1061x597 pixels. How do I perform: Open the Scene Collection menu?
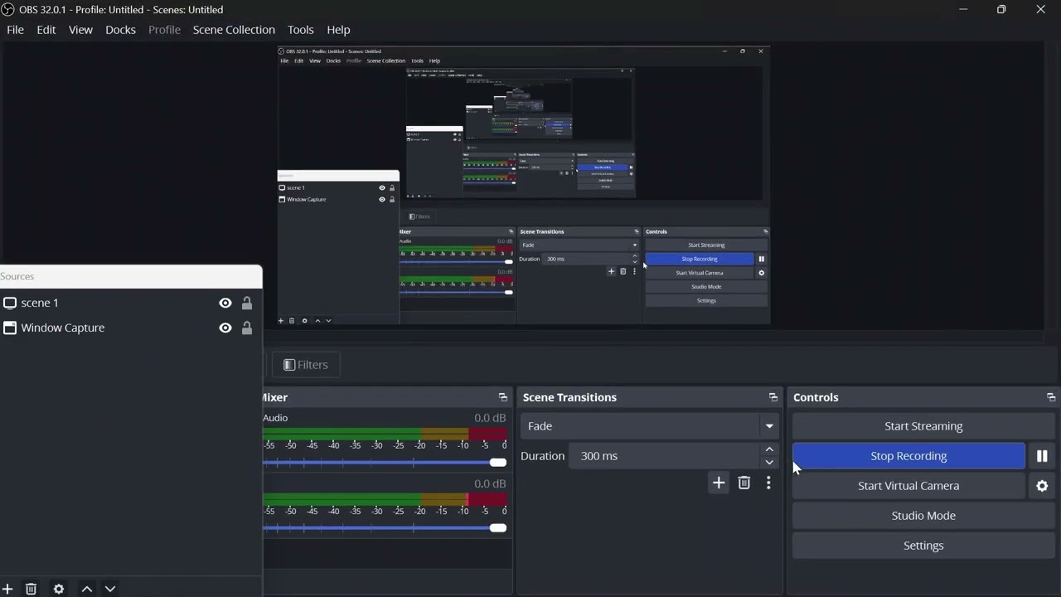pyautogui.click(x=234, y=30)
